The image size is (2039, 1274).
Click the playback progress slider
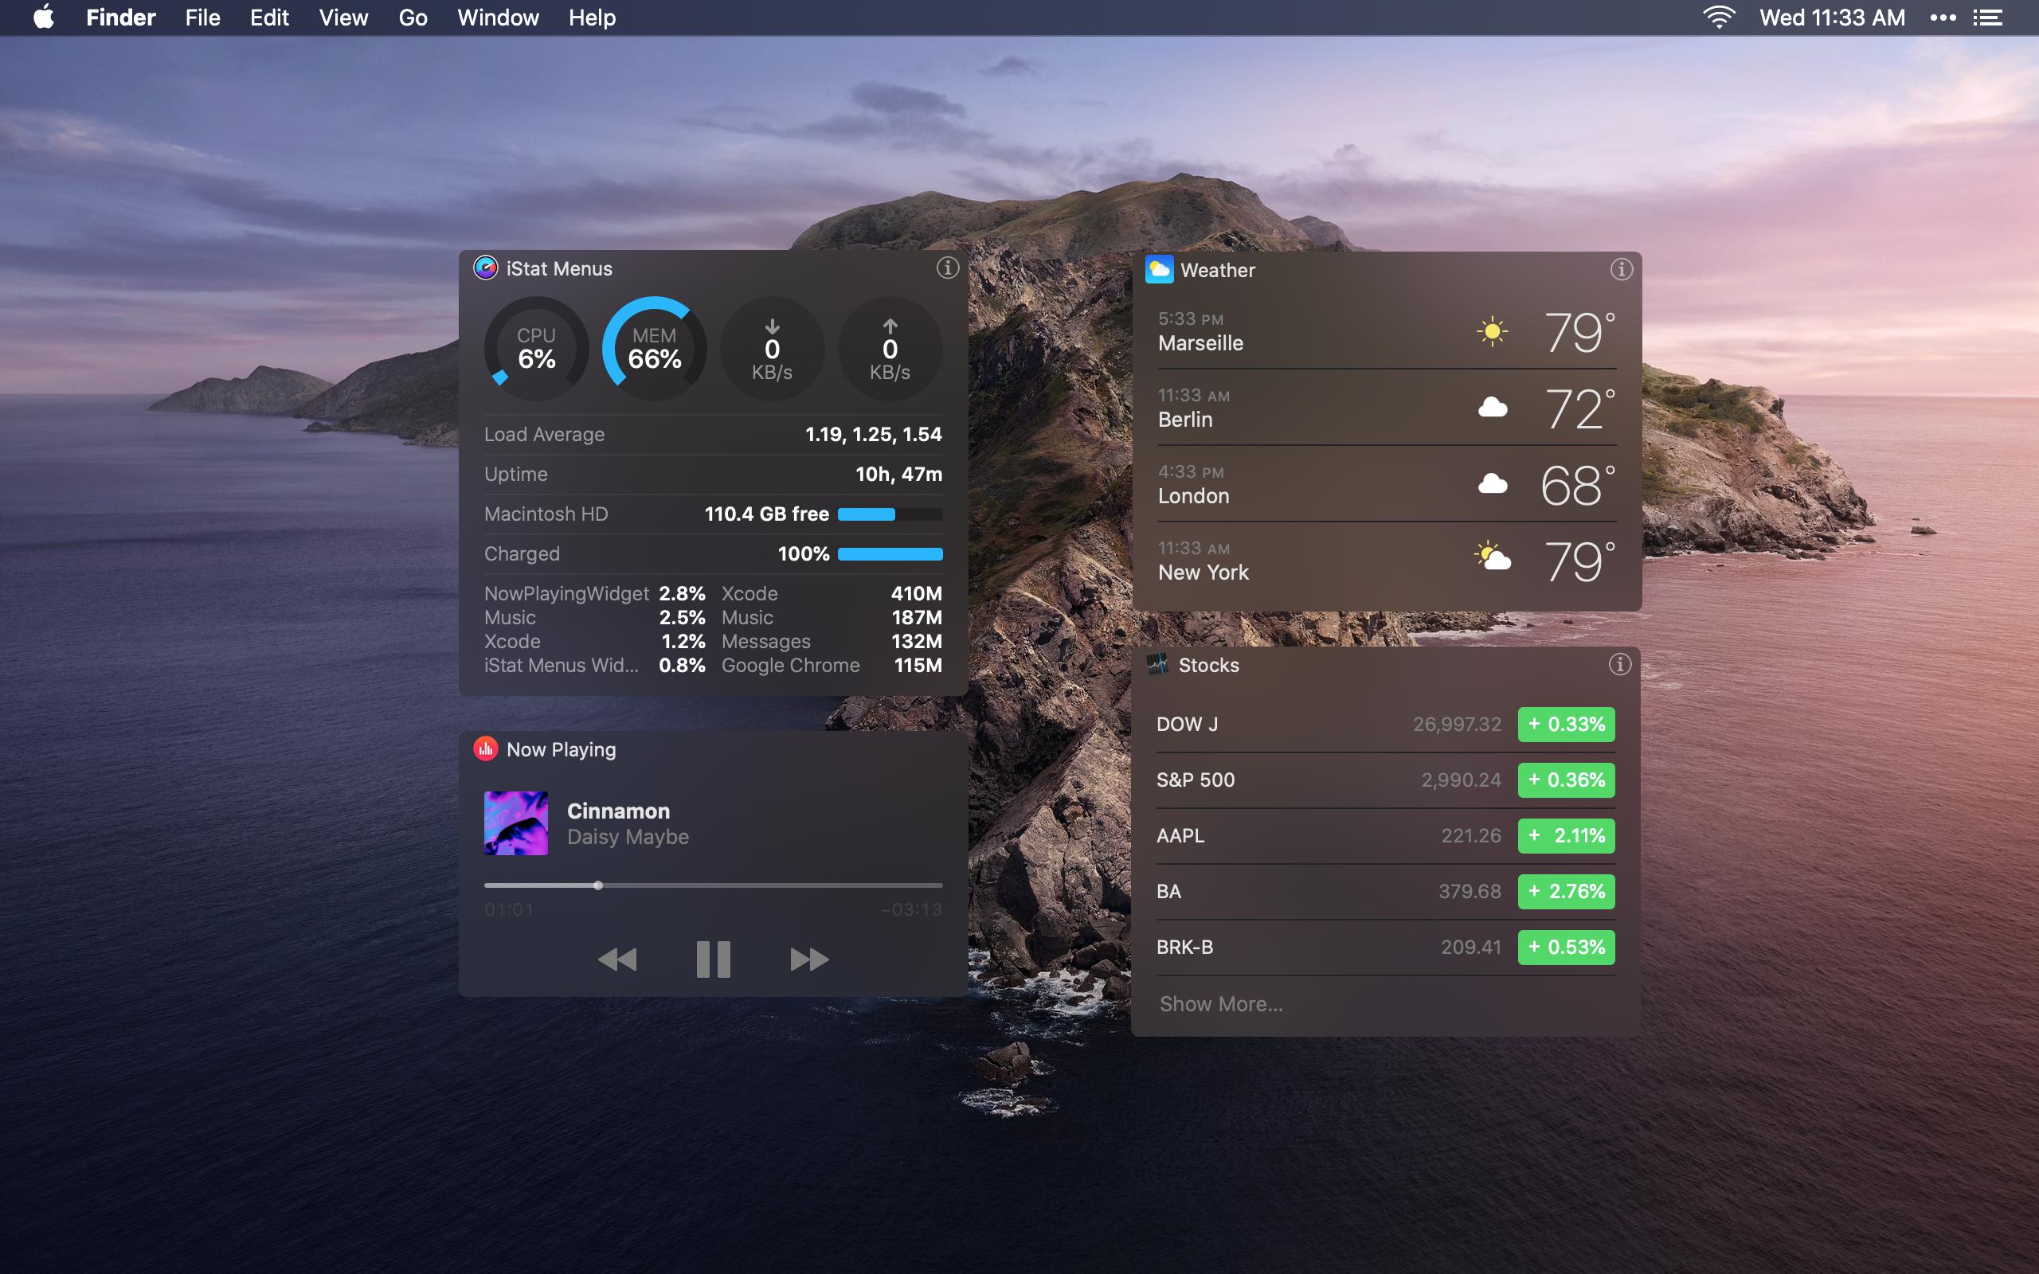[x=713, y=885]
